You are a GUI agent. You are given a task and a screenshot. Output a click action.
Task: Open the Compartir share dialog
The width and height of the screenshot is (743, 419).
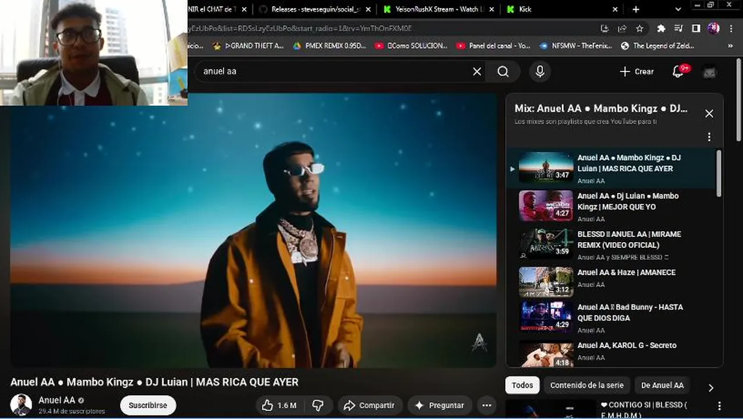pos(369,405)
